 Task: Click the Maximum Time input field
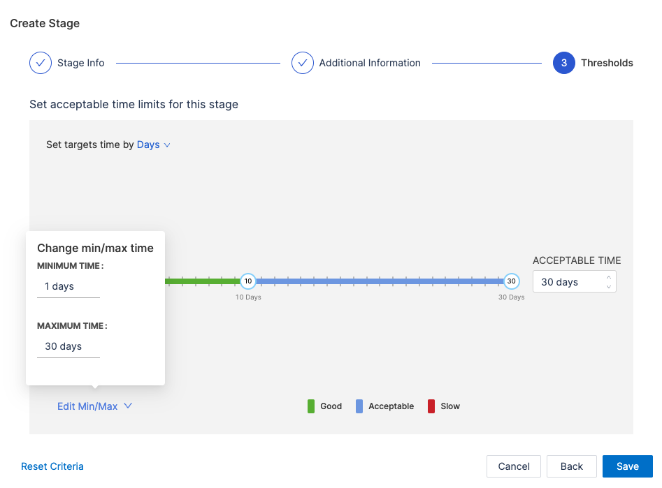(x=68, y=347)
